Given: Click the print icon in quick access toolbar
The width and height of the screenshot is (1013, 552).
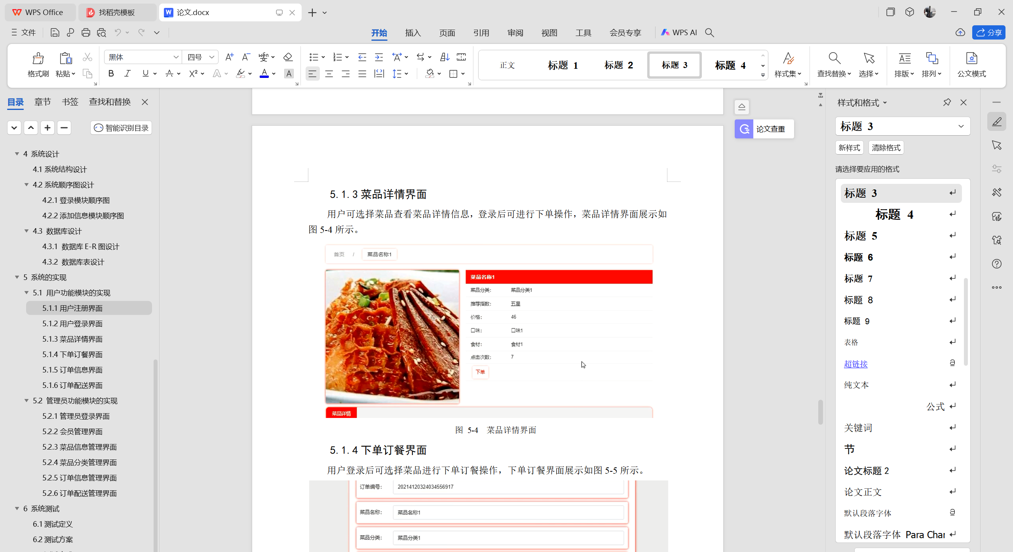Looking at the screenshot, I should pyautogui.click(x=86, y=33).
